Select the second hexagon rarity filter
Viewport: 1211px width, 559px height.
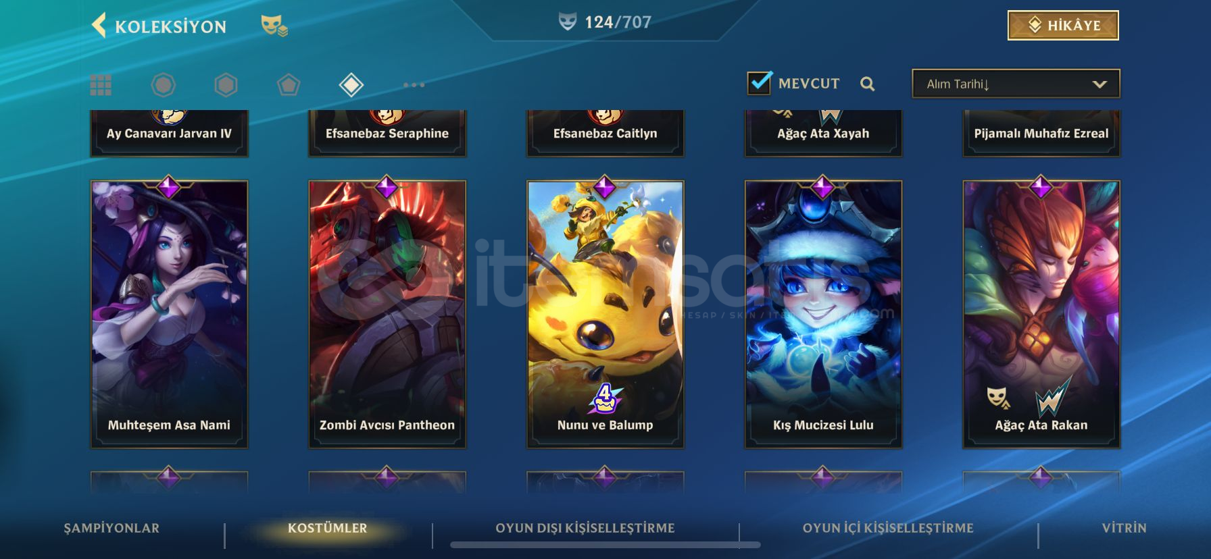point(226,85)
